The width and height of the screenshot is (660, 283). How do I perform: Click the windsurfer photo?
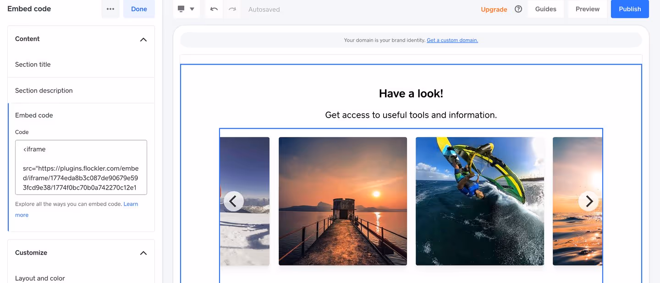point(480,201)
